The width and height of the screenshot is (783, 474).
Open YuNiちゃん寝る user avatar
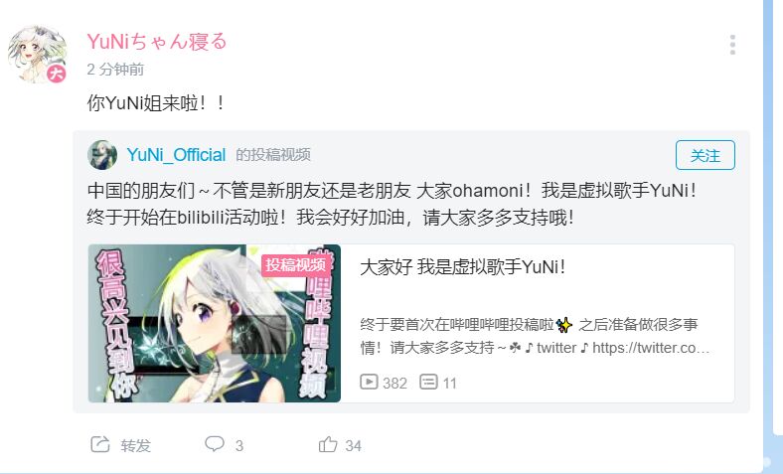click(37, 54)
